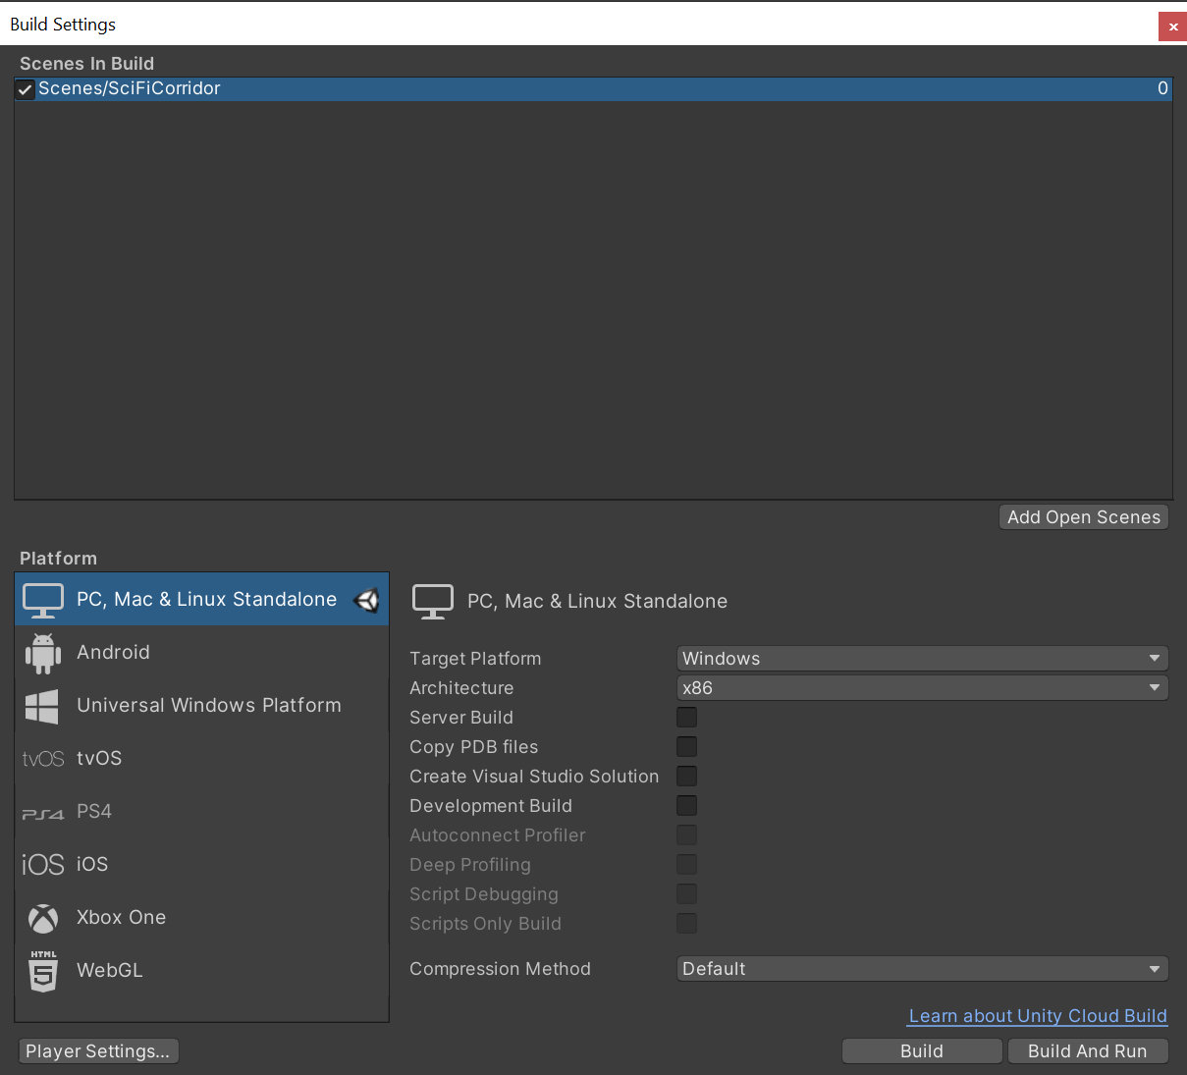The height and width of the screenshot is (1075, 1187).
Task: Close the Build Settings window
Action: pyautogui.click(x=1172, y=27)
